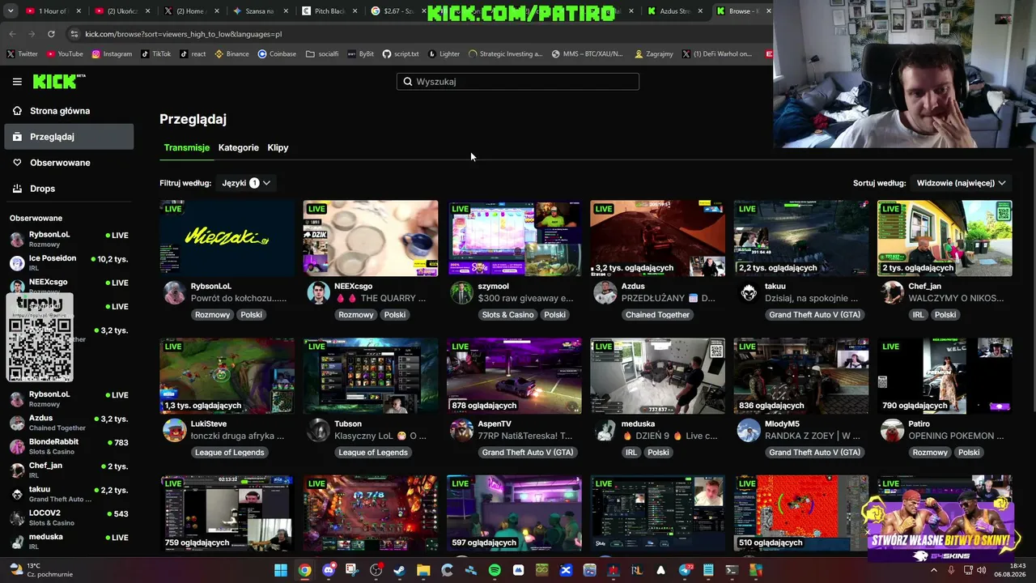The width and height of the screenshot is (1036, 583).
Task: Open the Instagram bookmark
Action: point(112,54)
